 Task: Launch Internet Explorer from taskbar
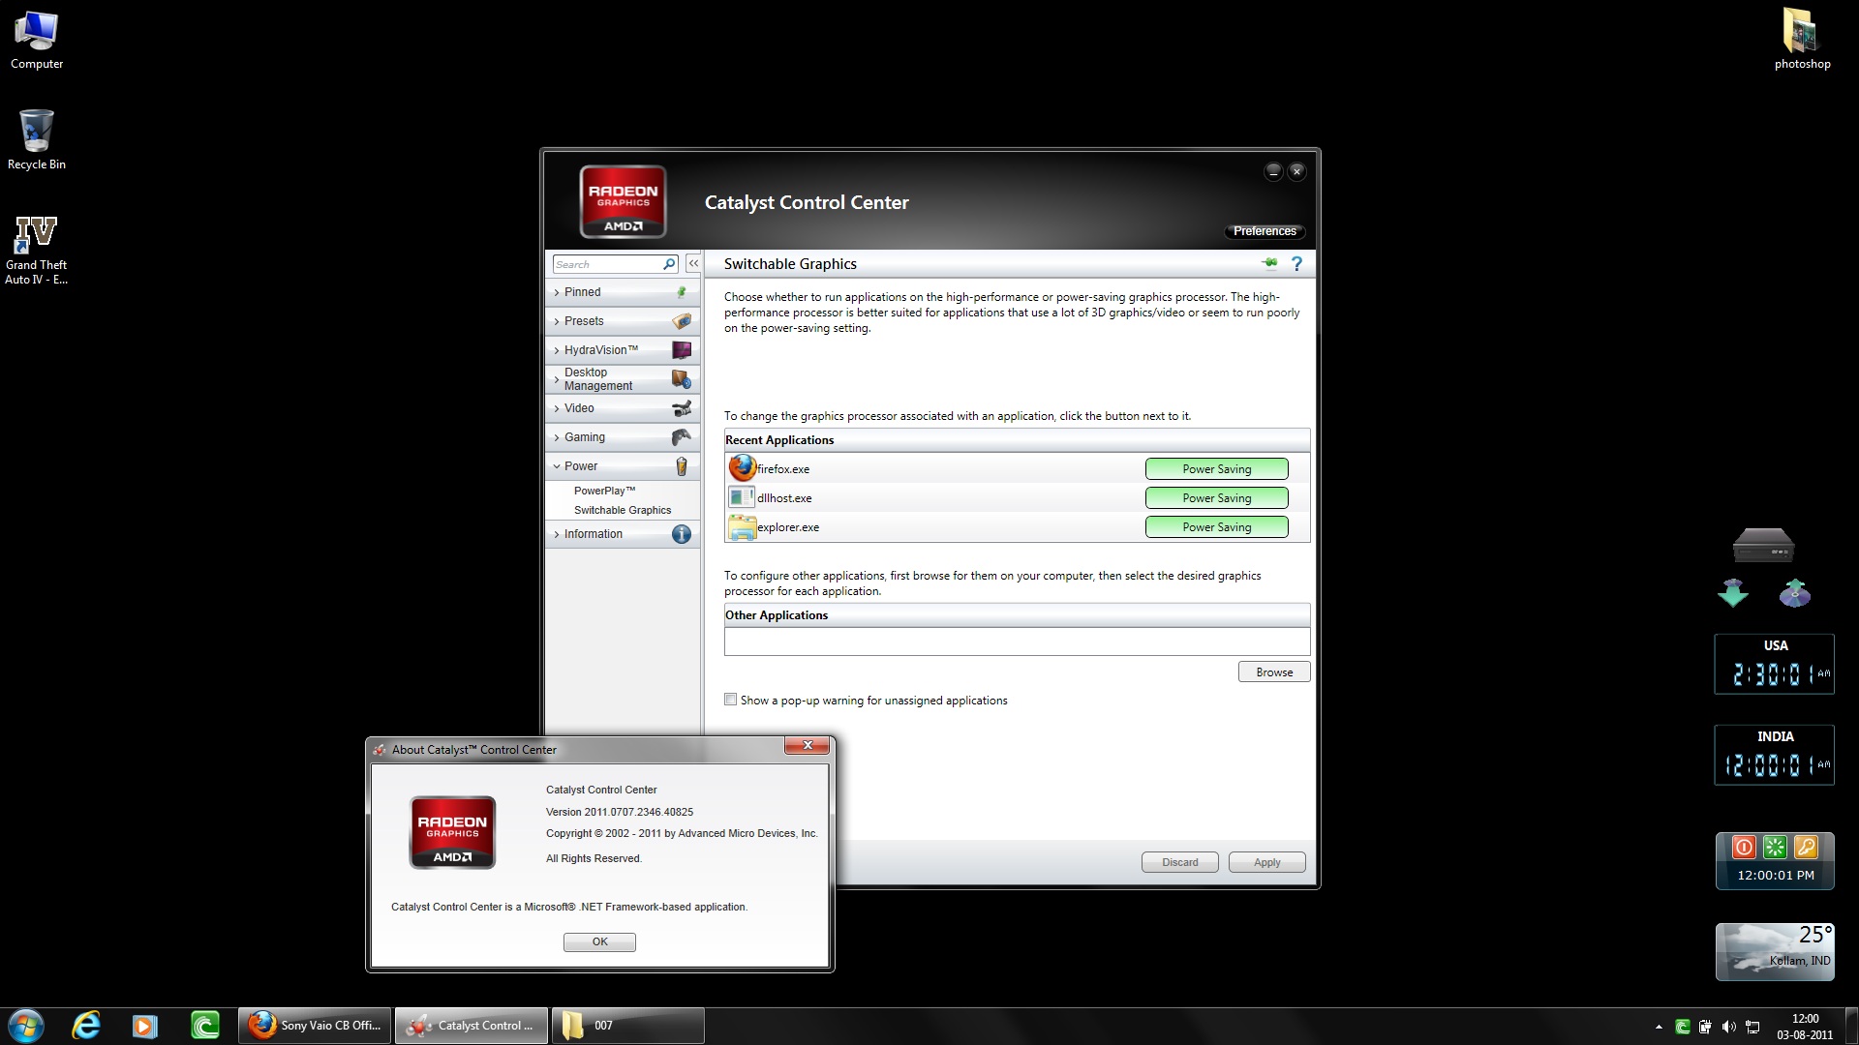pyautogui.click(x=86, y=1026)
